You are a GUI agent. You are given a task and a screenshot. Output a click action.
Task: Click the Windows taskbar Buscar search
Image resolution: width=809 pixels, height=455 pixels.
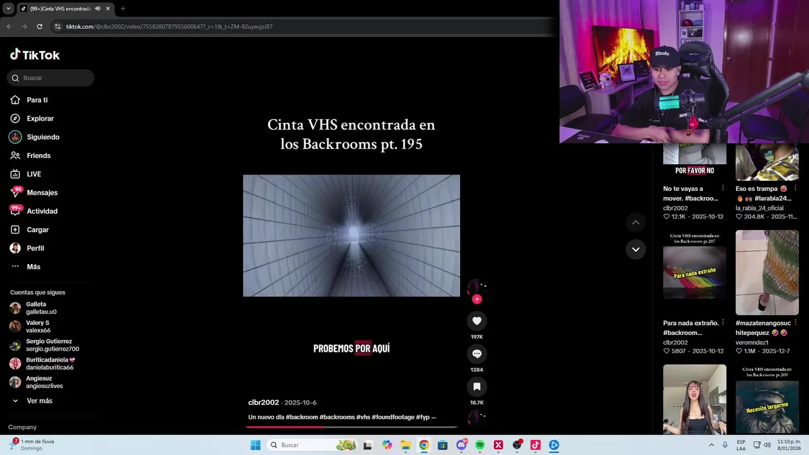coord(313,445)
